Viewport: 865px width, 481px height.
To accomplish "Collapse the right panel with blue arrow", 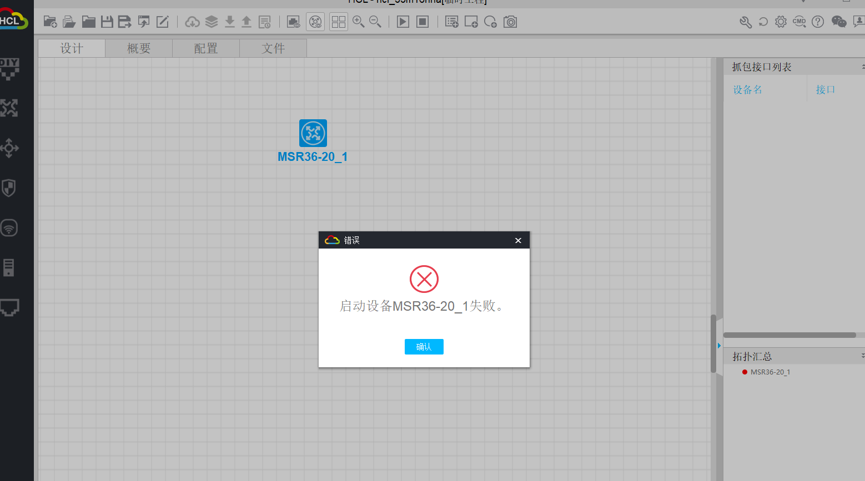I will click(719, 346).
